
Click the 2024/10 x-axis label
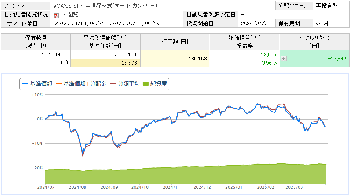pyautogui.click(x=140, y=187)
